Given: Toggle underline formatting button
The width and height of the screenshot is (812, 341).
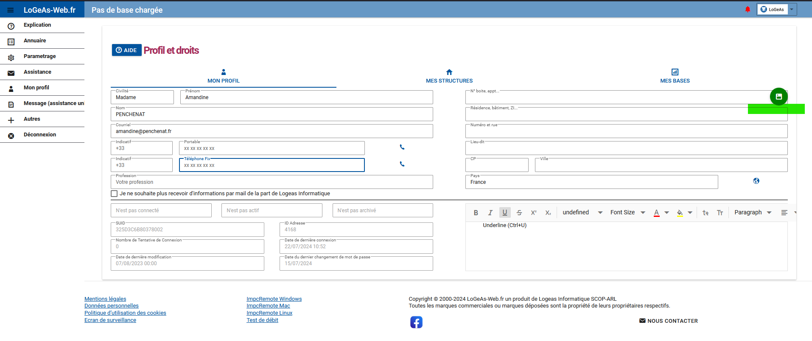Looking at the screenshot, I should pyautogui.click(x=505, y=213).
